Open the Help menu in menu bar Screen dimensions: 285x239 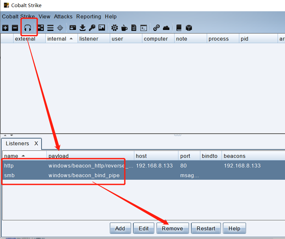(111, 16)
